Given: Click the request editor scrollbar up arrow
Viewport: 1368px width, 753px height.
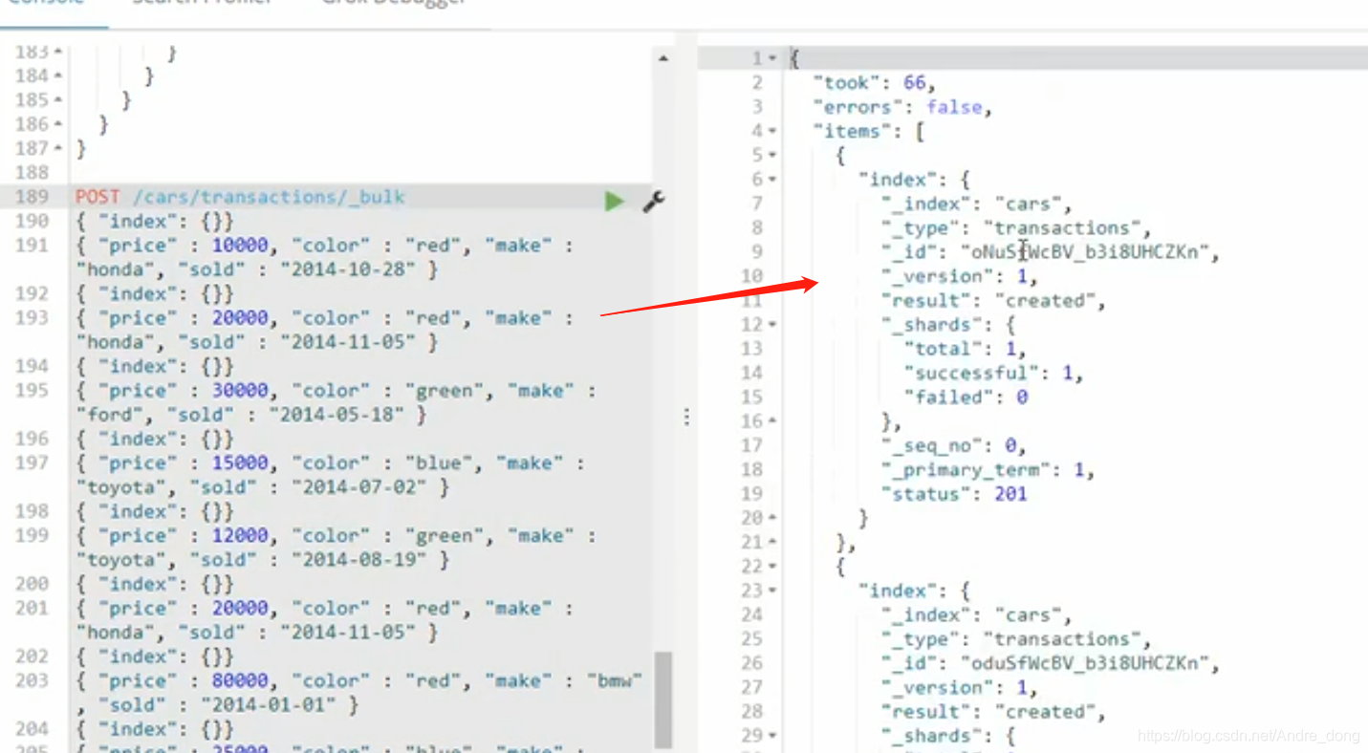Looking at the screenshot, I should pyautogui.click(x=663, y=59).
